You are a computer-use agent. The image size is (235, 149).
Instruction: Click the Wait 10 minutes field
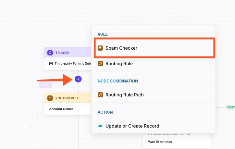177,142
